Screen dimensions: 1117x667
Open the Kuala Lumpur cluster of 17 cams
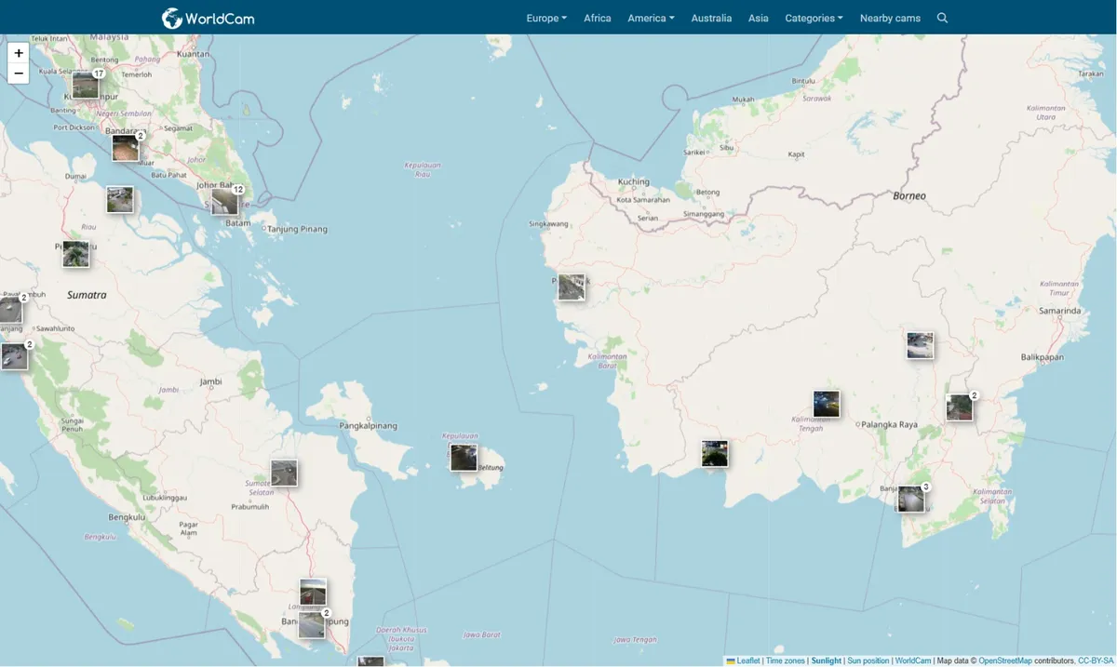point(86,86)
